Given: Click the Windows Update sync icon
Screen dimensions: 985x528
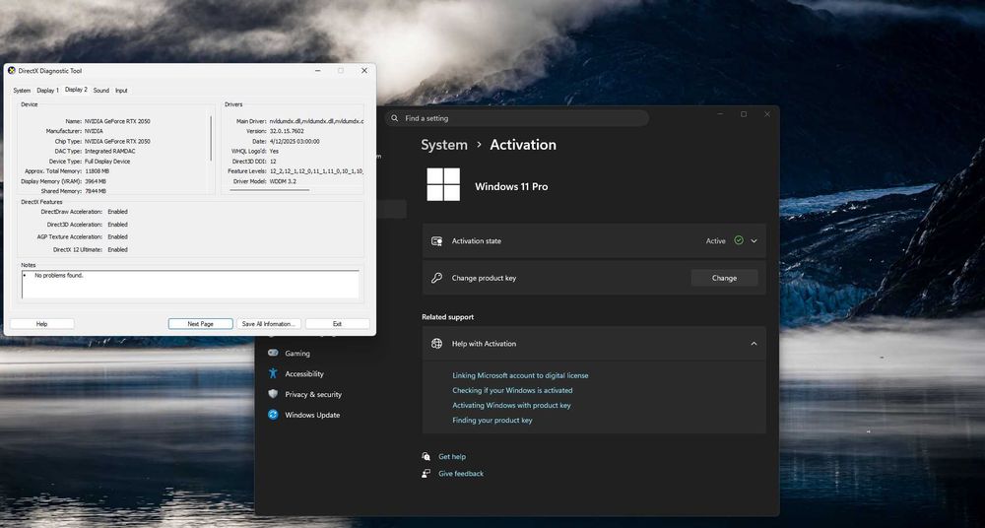Looking at the screenshot, I should click(x=273, y=415).
